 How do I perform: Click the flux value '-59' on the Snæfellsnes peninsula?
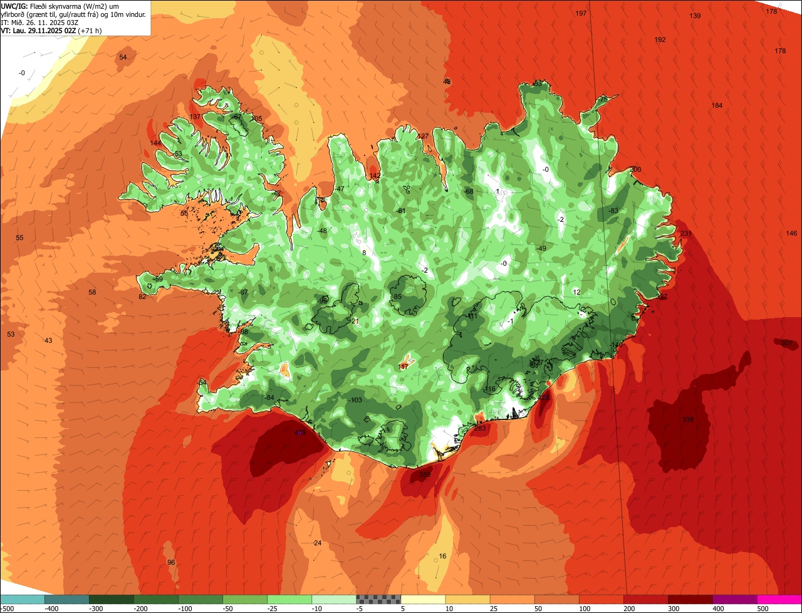[157, 280]
